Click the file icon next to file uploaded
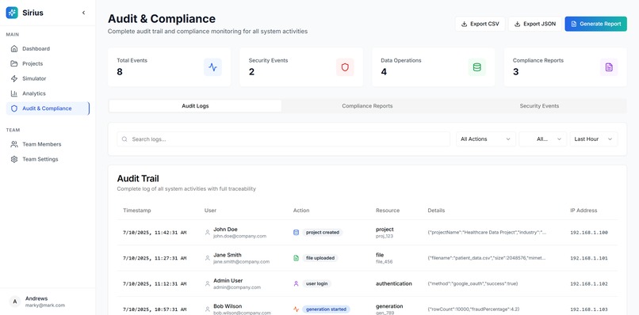Viewport: 639px width, 315px height. [x=297, y=258]
